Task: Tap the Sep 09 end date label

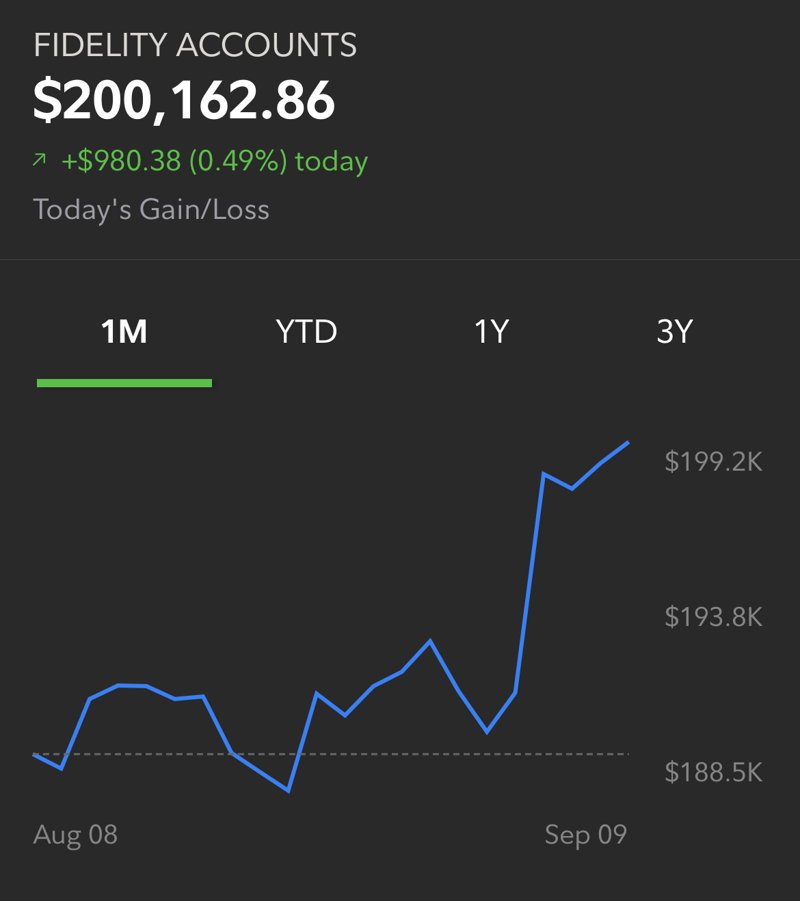Action: (586, 835)
